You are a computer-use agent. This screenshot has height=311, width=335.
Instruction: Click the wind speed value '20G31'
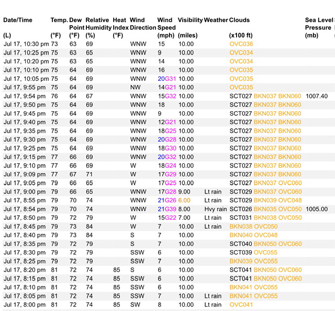pos(167,79)
